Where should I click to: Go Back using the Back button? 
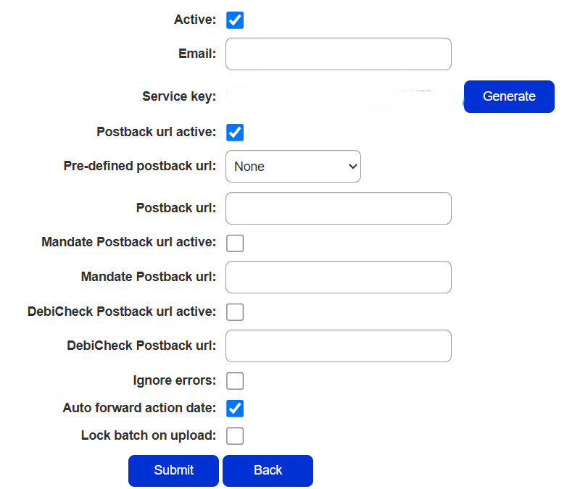pos(268,471)
